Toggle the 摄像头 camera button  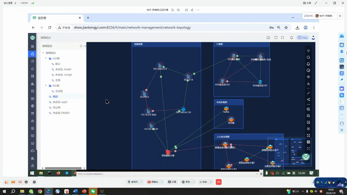pos(153,182)
